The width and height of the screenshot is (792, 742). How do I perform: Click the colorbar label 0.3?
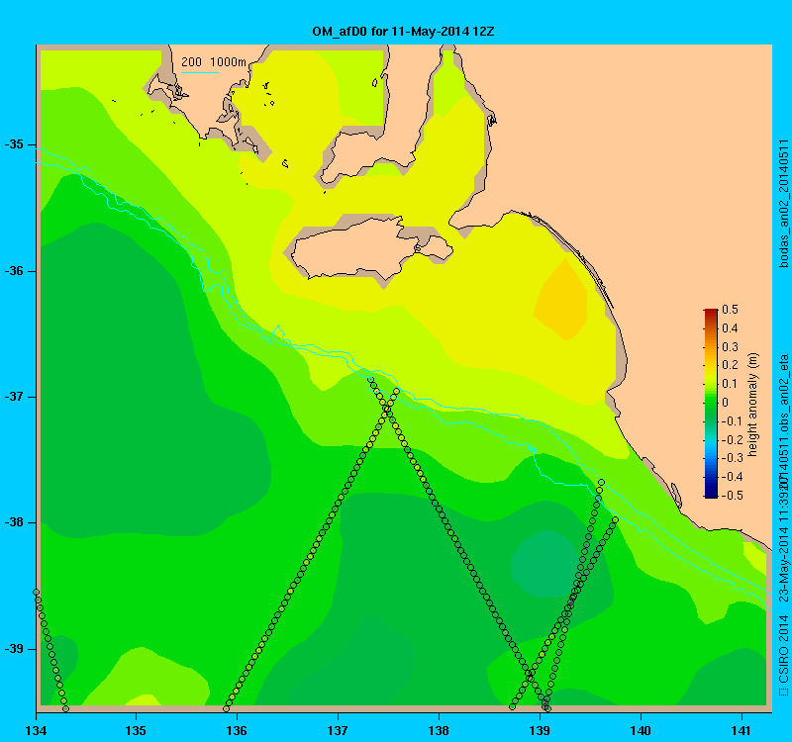[731, 347]
